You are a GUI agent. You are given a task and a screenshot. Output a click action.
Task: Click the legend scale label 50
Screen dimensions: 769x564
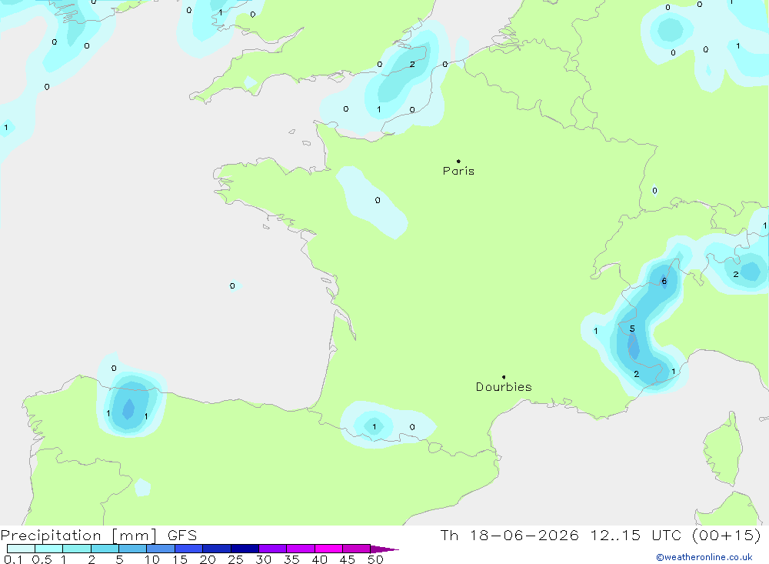(x=375, y=559)
